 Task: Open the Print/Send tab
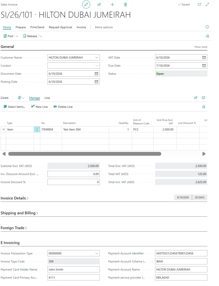click(x=37, y=27)
